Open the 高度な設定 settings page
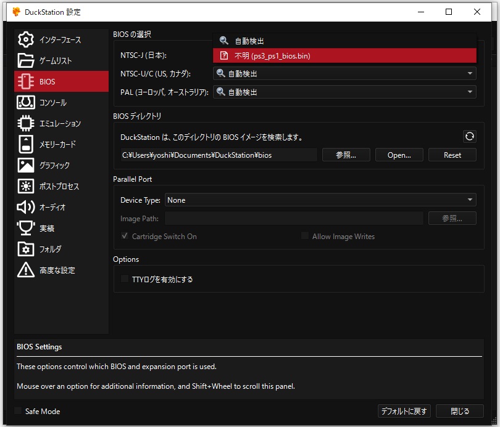 coord(61,270)
